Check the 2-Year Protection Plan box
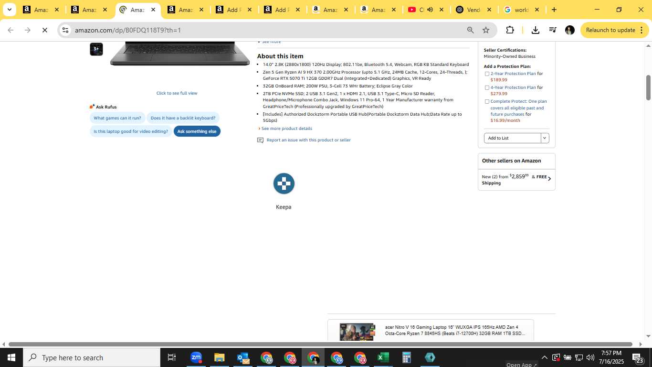Screen dimensions: 652x367 coord(487,74)
